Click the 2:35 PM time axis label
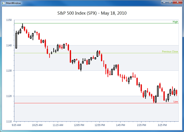This screenshot has width=184, height=132. click(x=141, y=125)
